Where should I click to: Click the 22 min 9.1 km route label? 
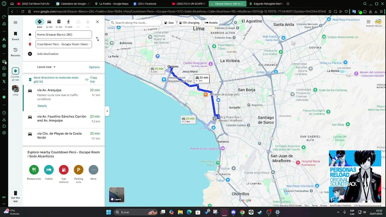(x=202, y=79)
